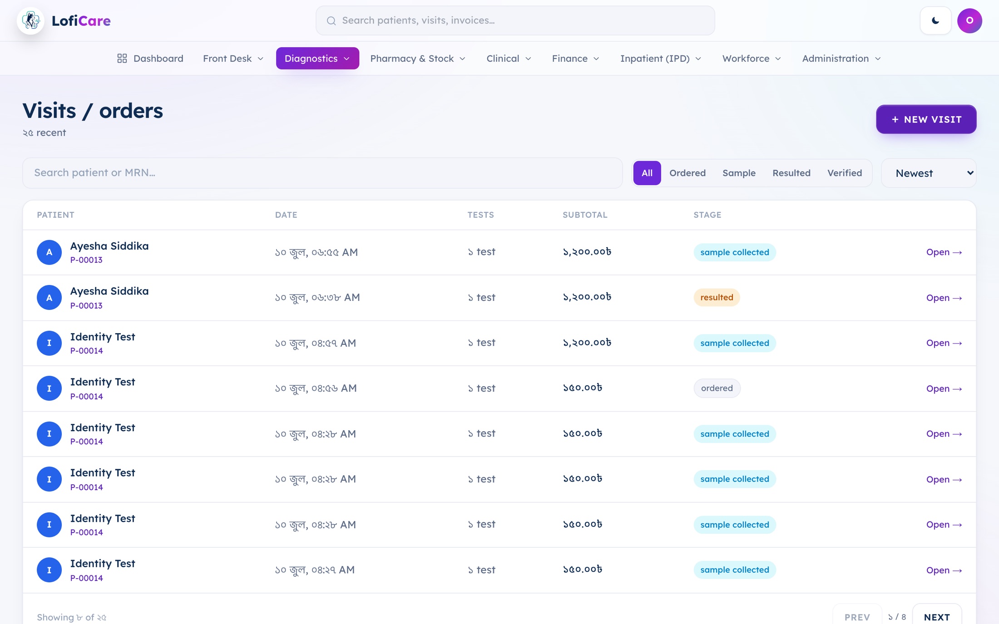Screen dimensions: 999x624
Task: Click the LofiCare logo icon
Action: click(x=30, y=20)
